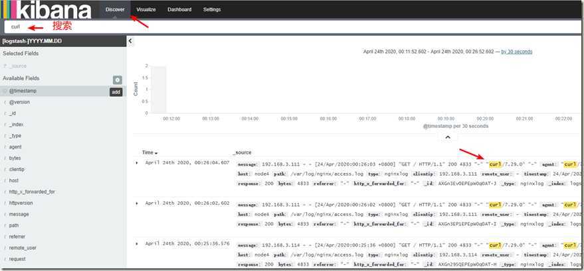Select the _id field
This screenshot has height=271, width=584.
(x=12, y=113)
